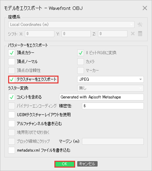
Task: Open the shift calculator icon
Action: point(140,34)
